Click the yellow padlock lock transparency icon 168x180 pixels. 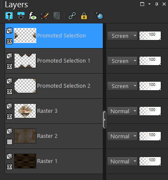[x=84, y=16]
